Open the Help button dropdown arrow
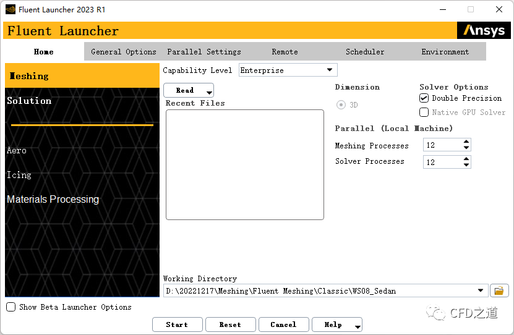 358,326
